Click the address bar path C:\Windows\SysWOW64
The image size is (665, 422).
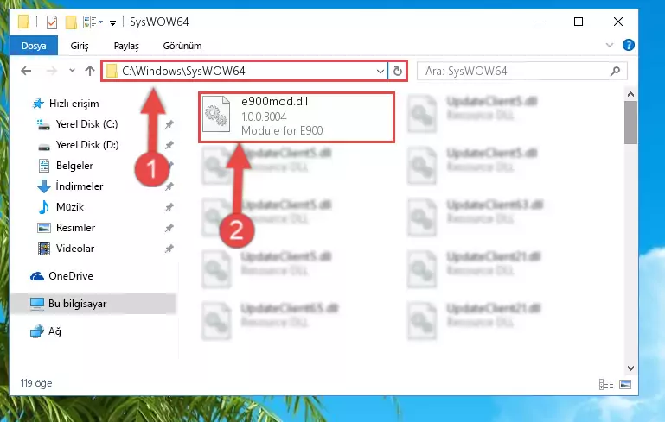183,71
